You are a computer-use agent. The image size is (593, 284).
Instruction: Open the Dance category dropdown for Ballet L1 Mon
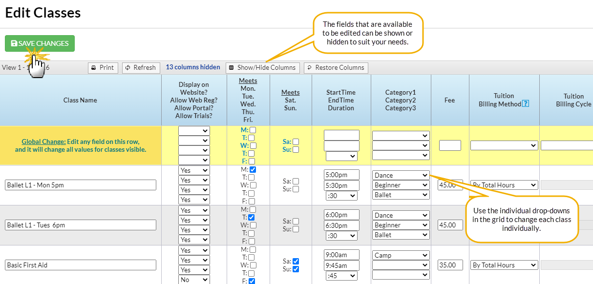400,174
